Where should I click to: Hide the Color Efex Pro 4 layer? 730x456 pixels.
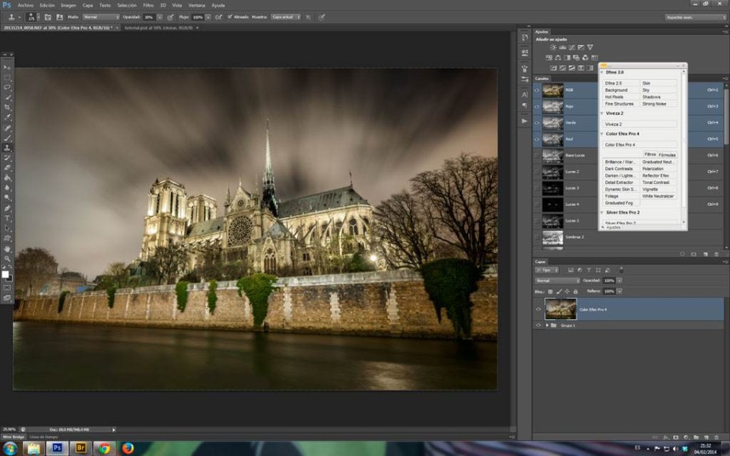pos(538,309)
